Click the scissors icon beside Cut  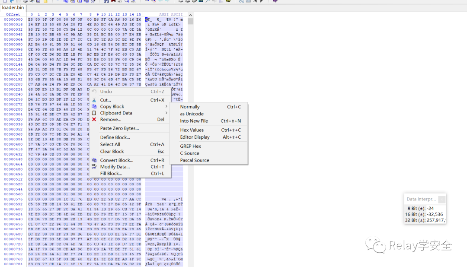94,100
